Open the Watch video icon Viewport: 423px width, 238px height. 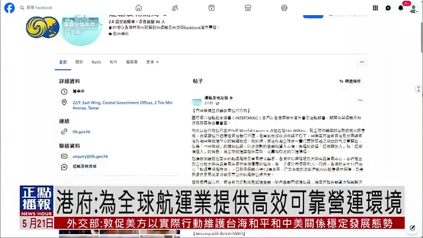(x=211, y=8)
